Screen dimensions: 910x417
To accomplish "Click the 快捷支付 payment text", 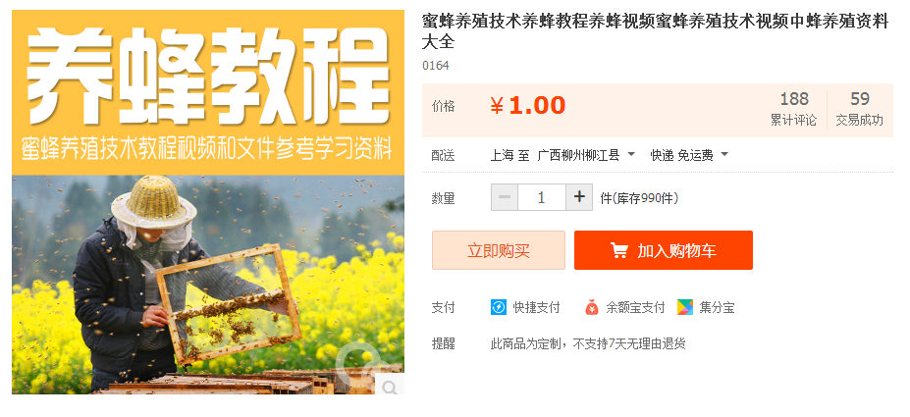I will [536, 308].
